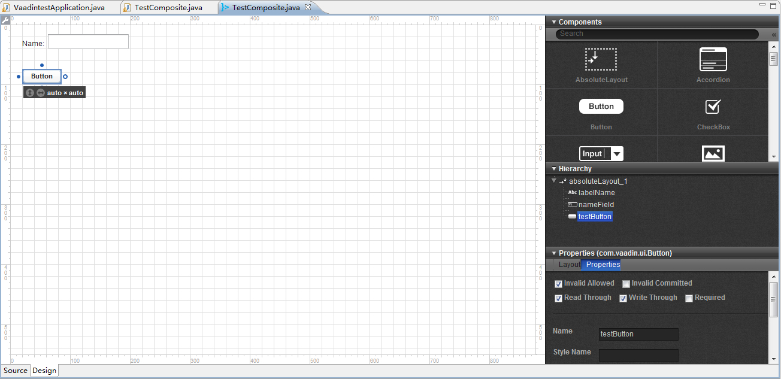Click the Name text field on canvas
Screen dimensions: 781x379
(88, 42)
